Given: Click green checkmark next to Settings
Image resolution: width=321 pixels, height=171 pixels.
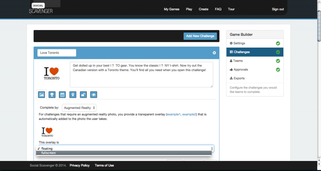Looking at the screenshot, I should (x=278, y=43).
